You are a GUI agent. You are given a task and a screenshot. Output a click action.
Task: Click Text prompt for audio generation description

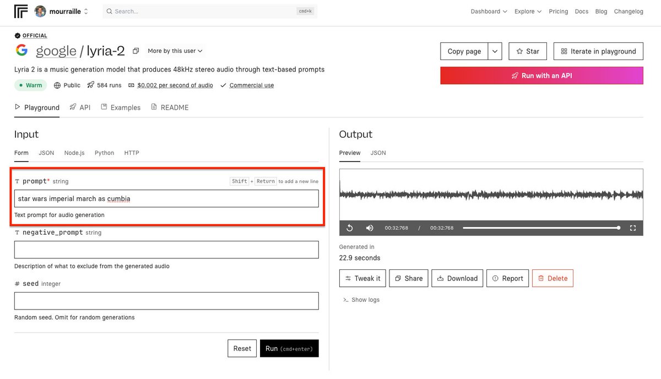pos(59,215)
